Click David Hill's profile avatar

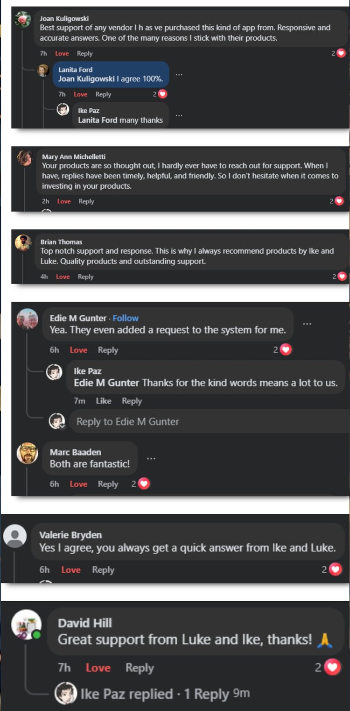coord(27,624)
